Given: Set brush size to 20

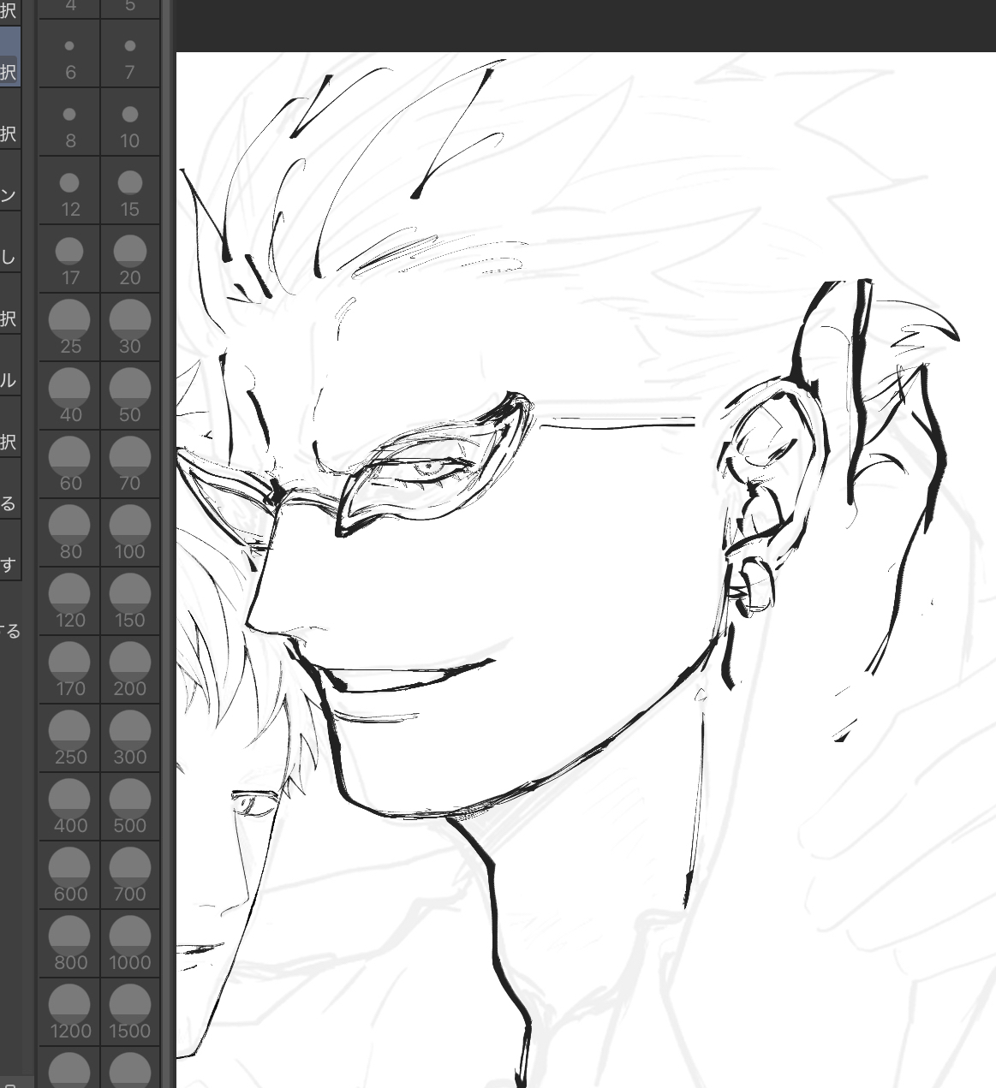Looking at the screenshot, I should [129, 260].
